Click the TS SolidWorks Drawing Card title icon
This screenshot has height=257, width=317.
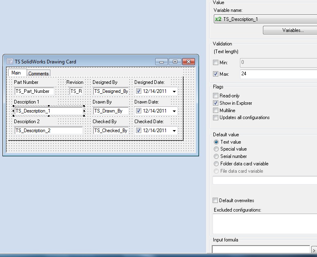click(x=9, y=61)
